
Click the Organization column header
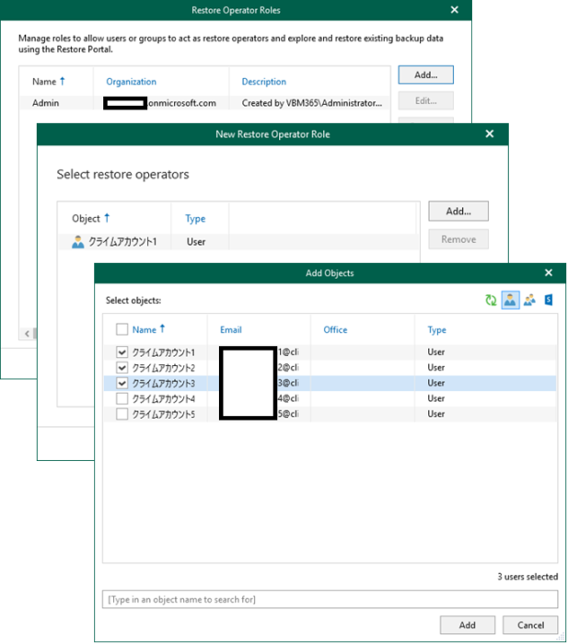click(131, 82)
